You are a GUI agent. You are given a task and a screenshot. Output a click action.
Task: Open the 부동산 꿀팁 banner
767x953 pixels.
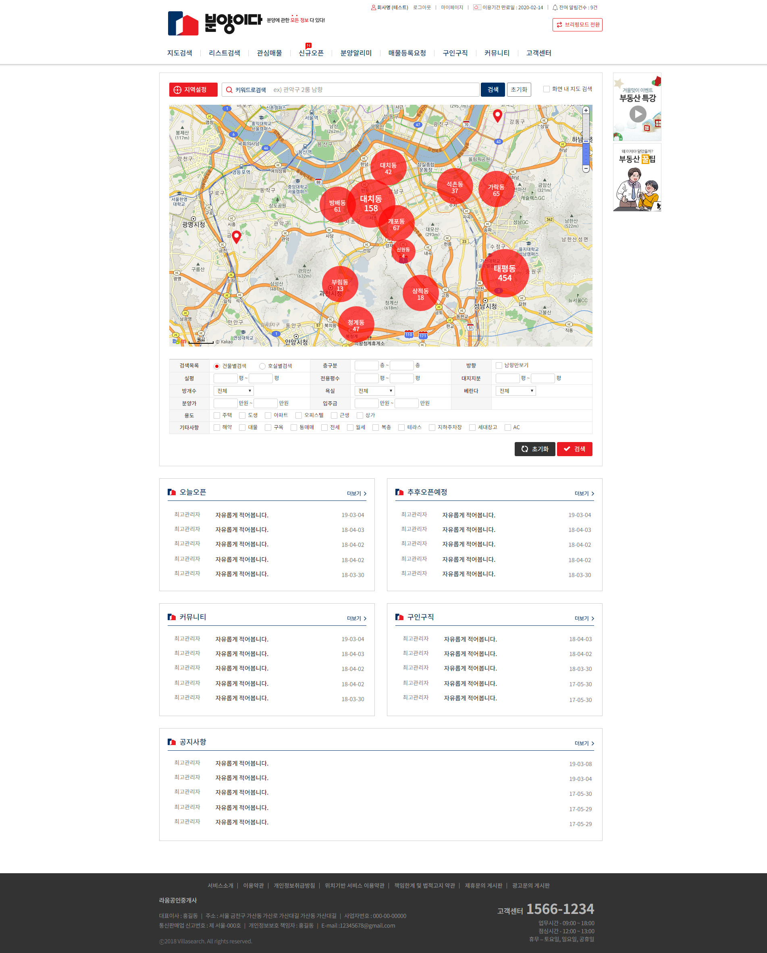pos(637,177)
